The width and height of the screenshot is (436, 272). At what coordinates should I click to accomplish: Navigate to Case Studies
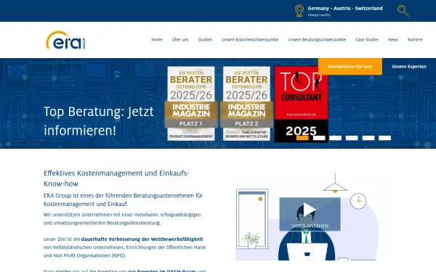coord(367,40)
